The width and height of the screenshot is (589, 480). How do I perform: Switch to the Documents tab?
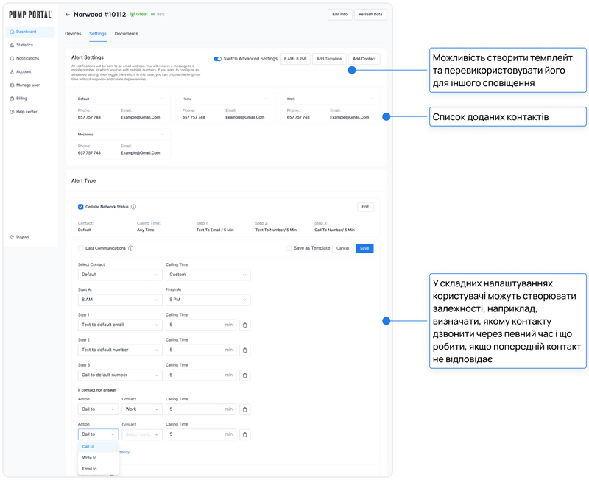tap(126, 34)
